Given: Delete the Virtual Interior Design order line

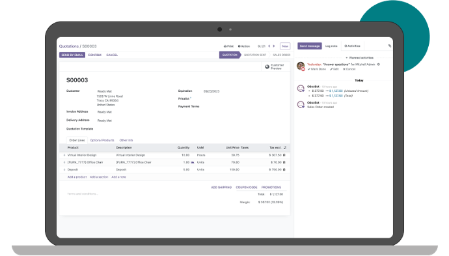Looking at the screenshot, I should 284,155.
